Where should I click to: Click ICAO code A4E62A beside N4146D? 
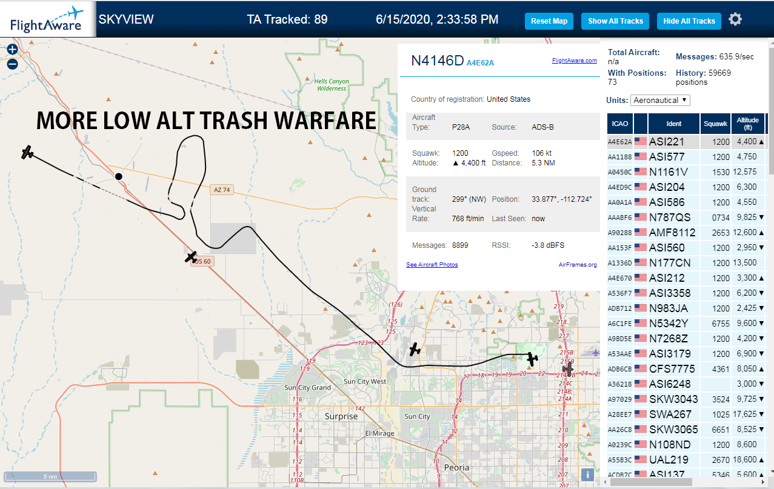pyautogui.click(x=480, y=63)
